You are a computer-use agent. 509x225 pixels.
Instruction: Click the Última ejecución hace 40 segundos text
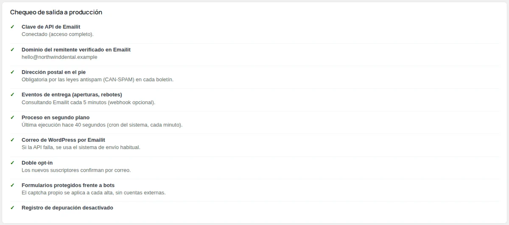(x=102, y=125)
